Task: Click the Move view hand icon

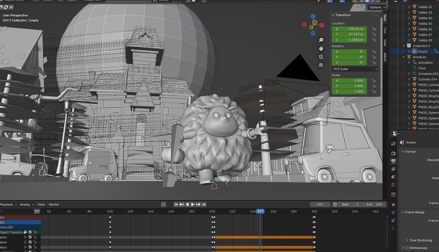Action: [x=321, y=48]
